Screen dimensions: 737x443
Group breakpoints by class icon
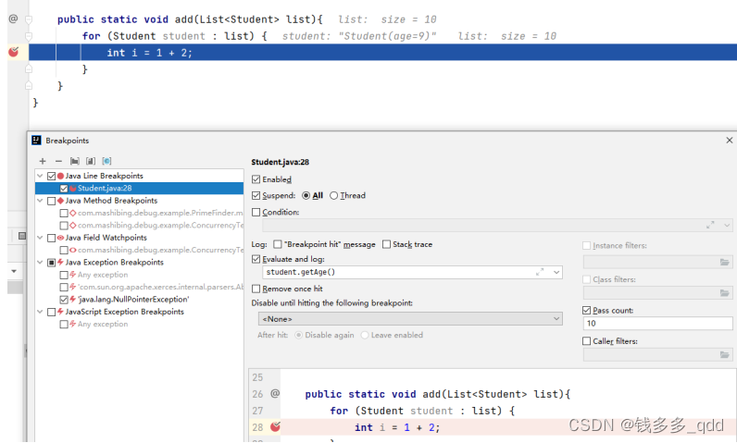point(106,161)
